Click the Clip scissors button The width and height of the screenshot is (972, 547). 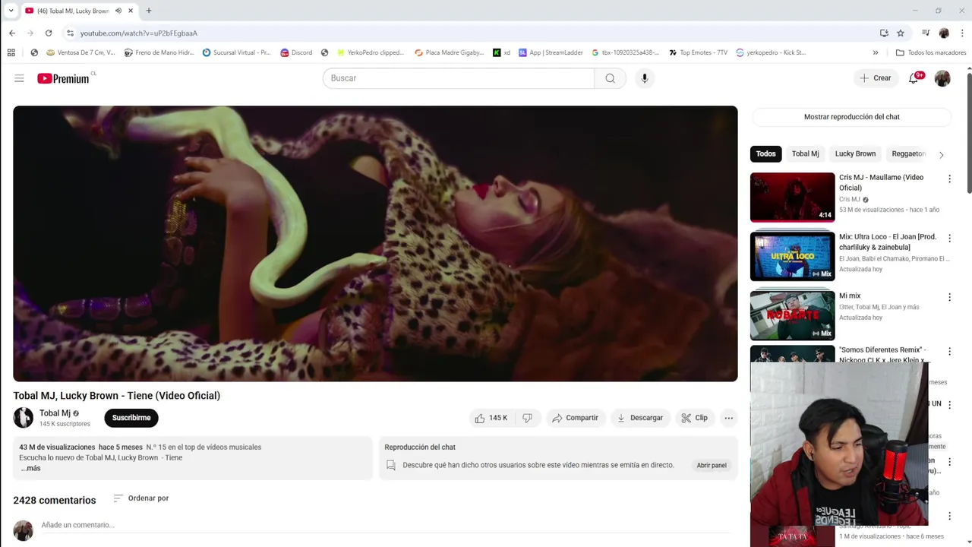694,418
